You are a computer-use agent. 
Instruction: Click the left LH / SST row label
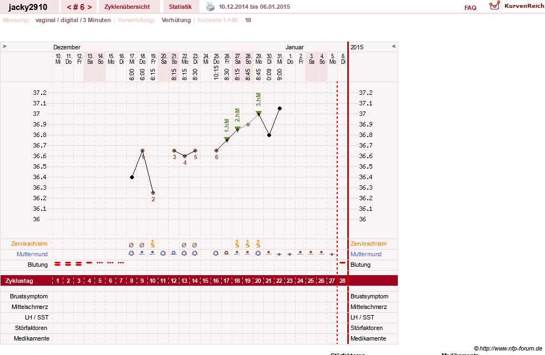37,317
